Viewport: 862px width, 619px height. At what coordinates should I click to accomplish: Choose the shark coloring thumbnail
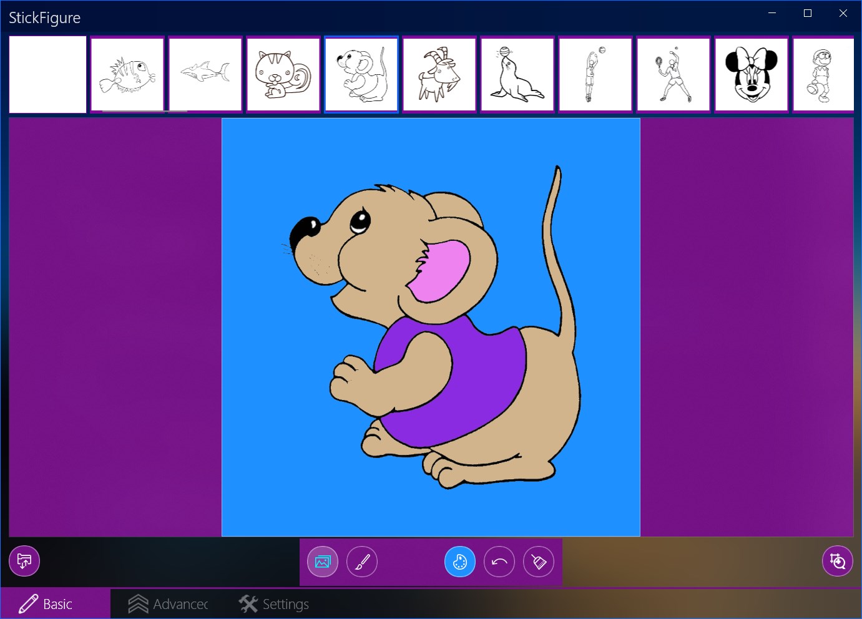(205, 74)
